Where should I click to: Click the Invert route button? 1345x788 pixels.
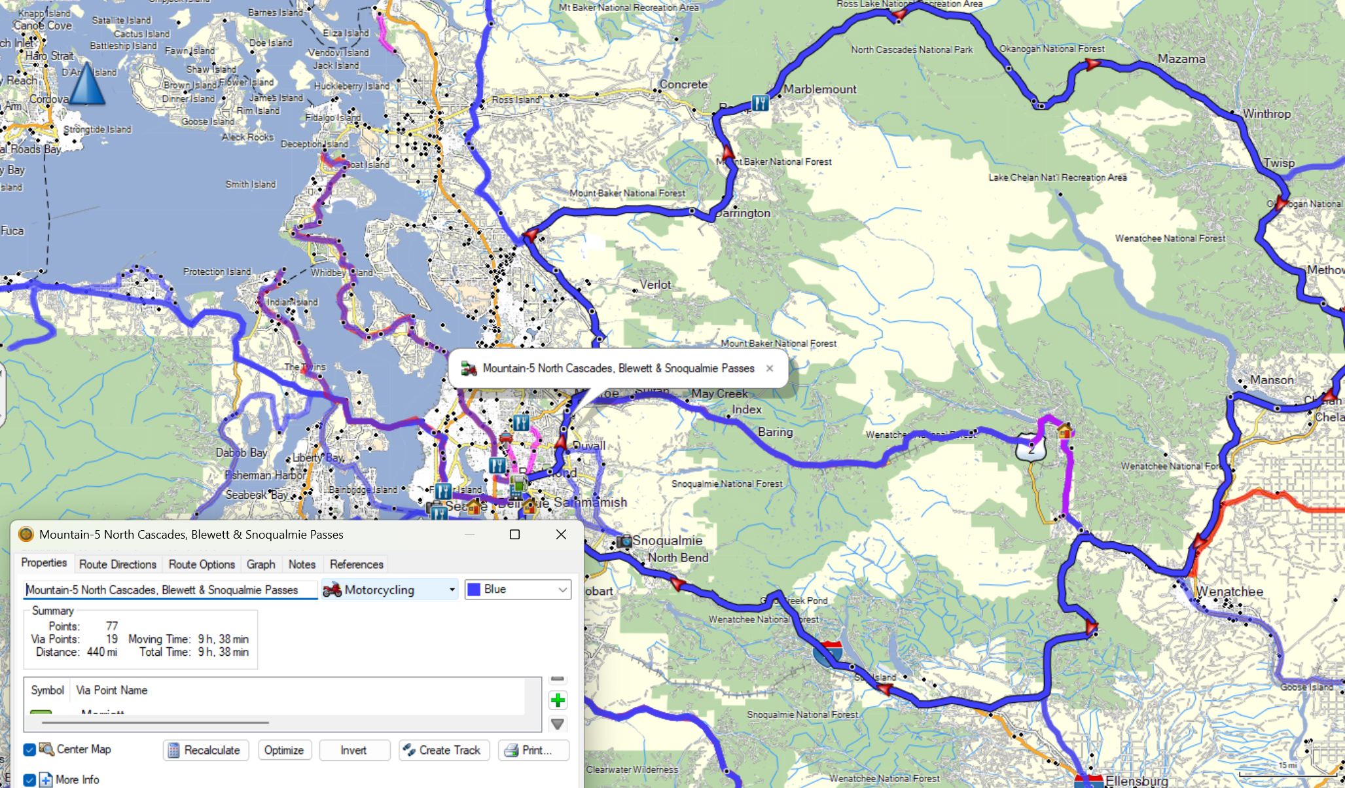[x=353, y=750]
